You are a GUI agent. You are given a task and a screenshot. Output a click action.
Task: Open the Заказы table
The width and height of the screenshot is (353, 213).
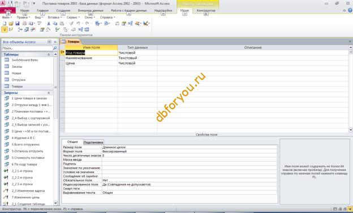click(17, 67)
